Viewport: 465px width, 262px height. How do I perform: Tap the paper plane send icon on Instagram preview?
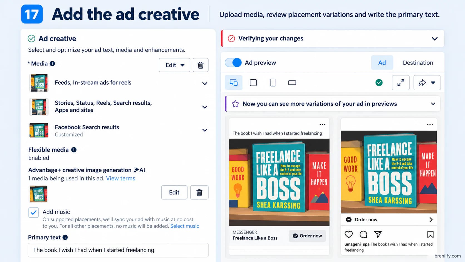(378, 234)
